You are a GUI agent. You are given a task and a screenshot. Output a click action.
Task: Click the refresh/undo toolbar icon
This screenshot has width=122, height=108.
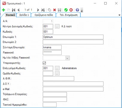pyautogui.click(x=49, y=10)
